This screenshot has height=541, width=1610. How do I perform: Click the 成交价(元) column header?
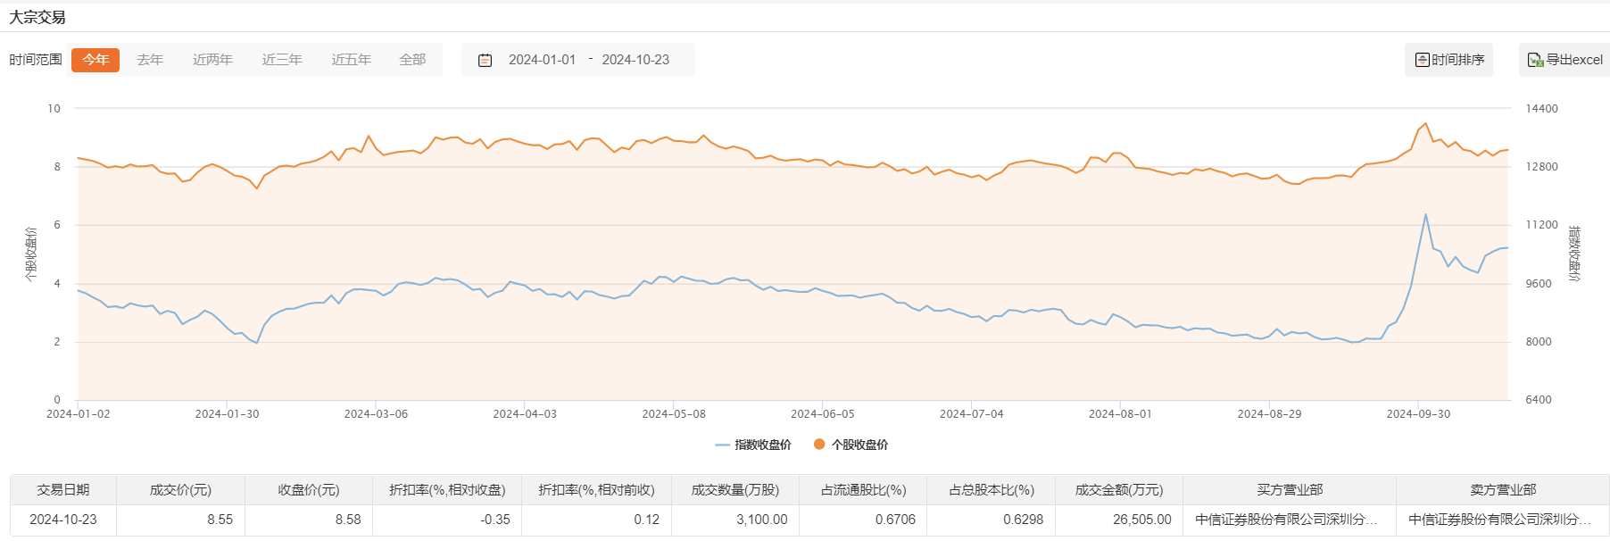pyautogui.click(x=180, y=490)
